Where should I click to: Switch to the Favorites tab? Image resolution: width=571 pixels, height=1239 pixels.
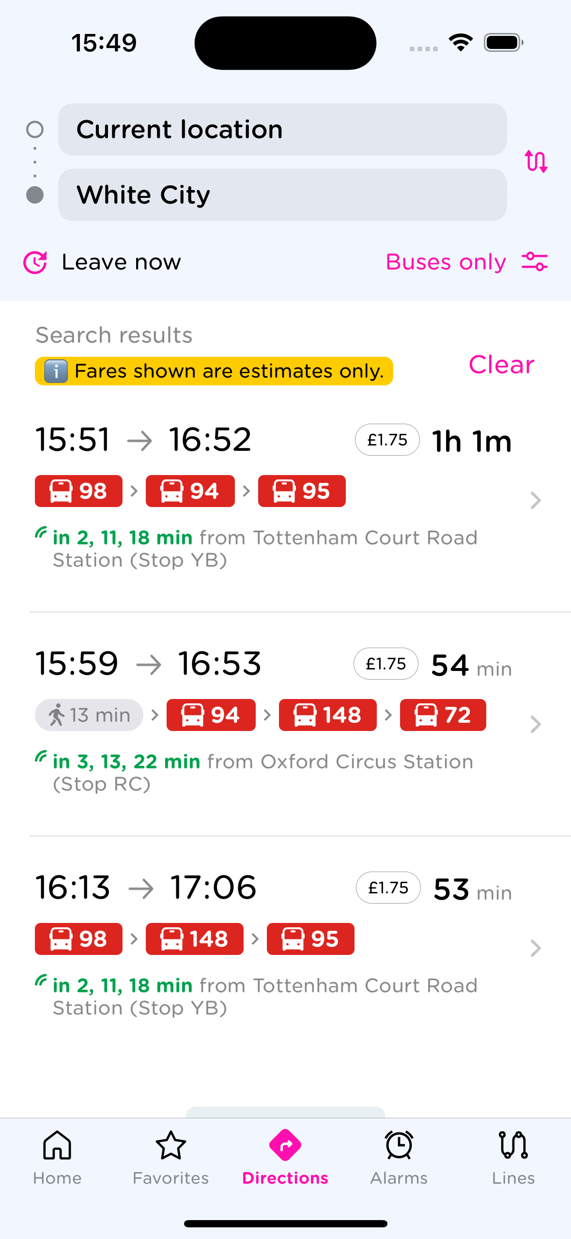171,1157
